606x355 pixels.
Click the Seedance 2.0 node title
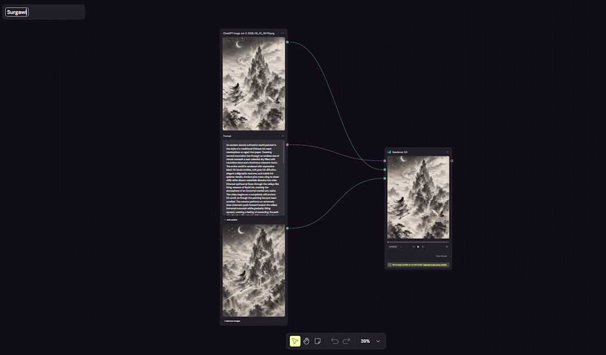tap(399, 152)
